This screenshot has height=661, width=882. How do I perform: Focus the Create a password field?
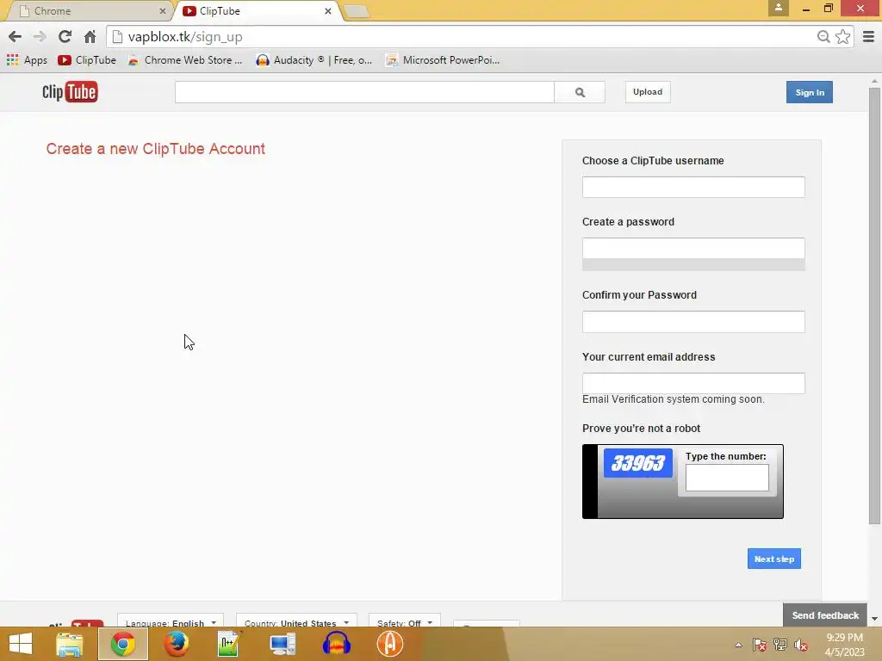(693, 249)
